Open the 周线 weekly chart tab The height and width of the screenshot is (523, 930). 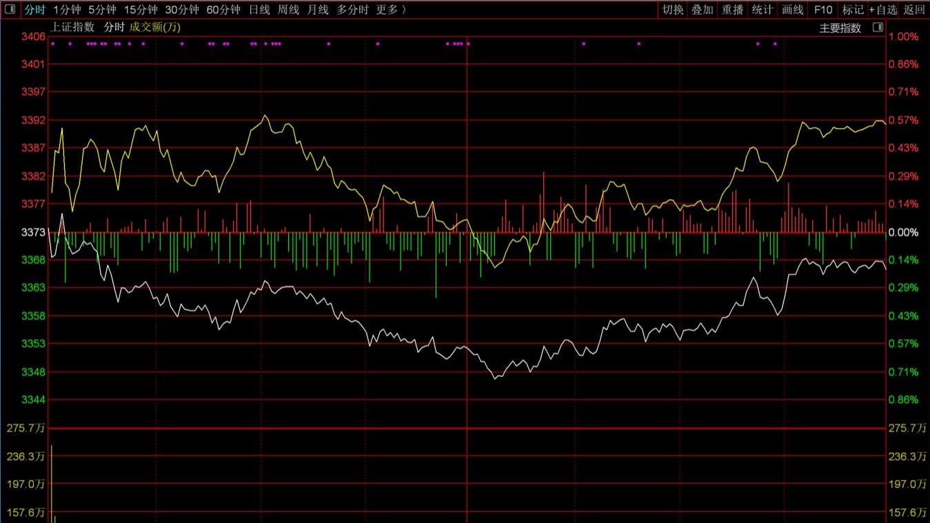tap(288, 10)
